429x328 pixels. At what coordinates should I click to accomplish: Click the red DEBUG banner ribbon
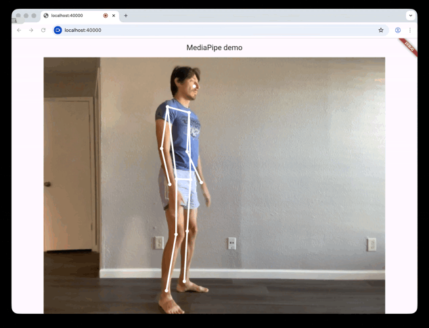pos(409,47)
